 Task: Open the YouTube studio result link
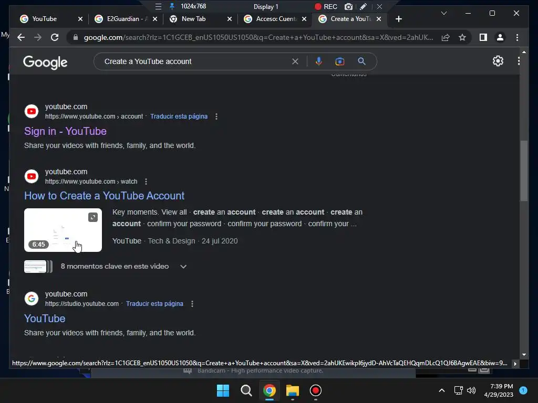point(45,319)
